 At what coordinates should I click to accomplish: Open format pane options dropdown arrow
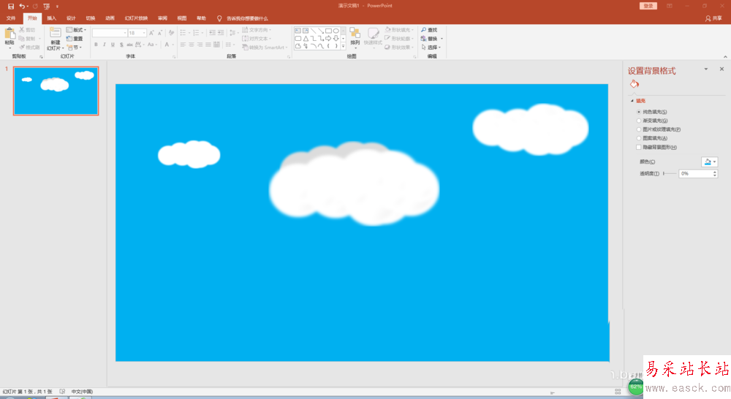(x=706, y=69)
